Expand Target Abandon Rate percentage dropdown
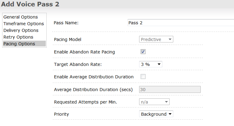This screenshot has width=234, height=126. [151, 64]
